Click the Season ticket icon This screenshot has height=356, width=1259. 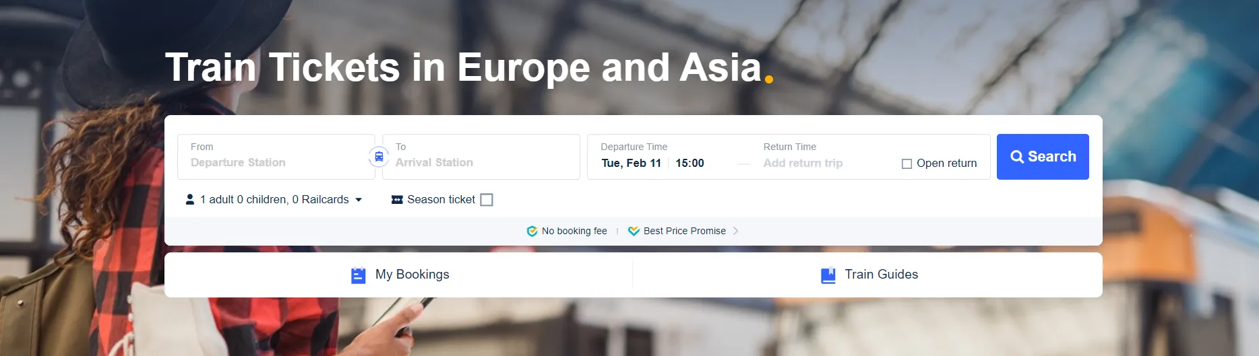[x=397, y=199]
